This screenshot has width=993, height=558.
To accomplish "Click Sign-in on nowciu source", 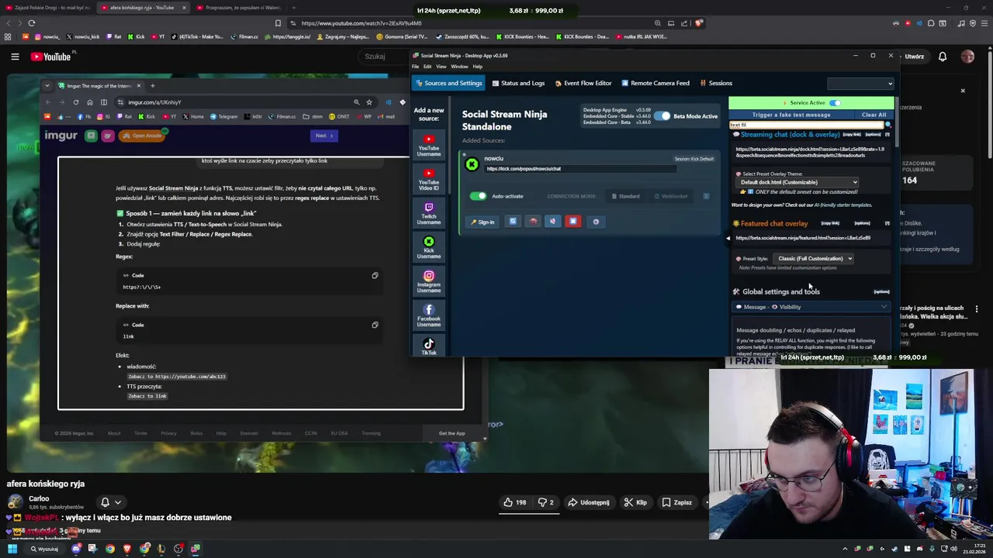I will tap(483, 222).
